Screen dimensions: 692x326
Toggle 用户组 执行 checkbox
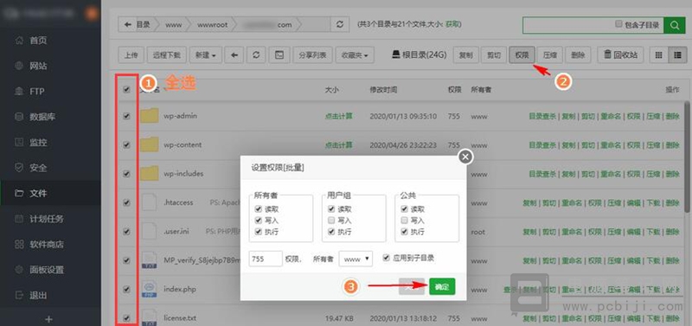(331, 231)
